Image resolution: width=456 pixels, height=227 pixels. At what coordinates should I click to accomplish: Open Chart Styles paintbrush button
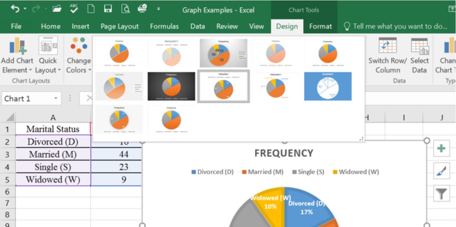coord(441,171)
